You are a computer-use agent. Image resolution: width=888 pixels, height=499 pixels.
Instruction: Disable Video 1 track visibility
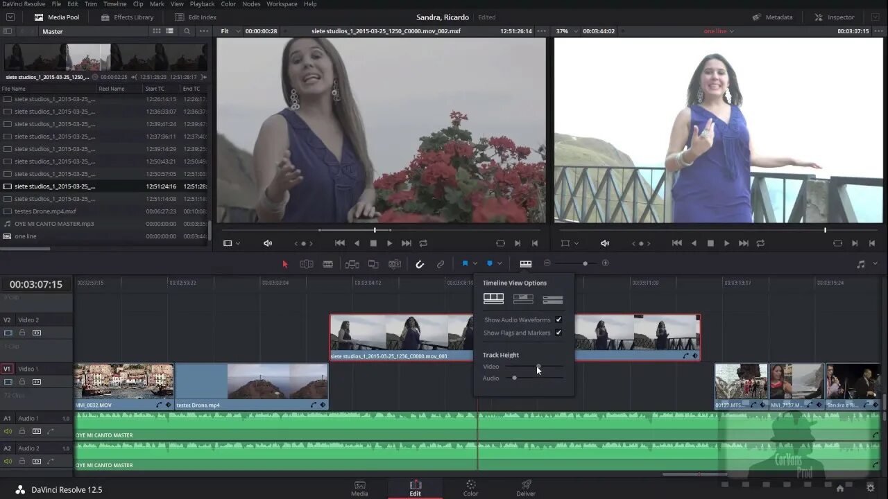8,382
